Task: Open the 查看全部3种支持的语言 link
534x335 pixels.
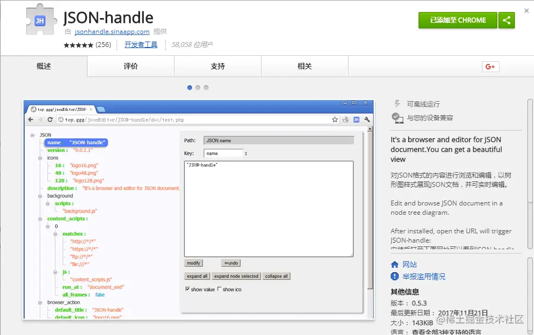Action: click(446, 332)
